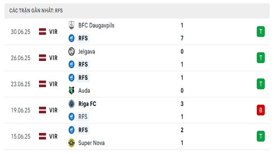Click the RFS logo in 30.06.25 match

(72, 38)
